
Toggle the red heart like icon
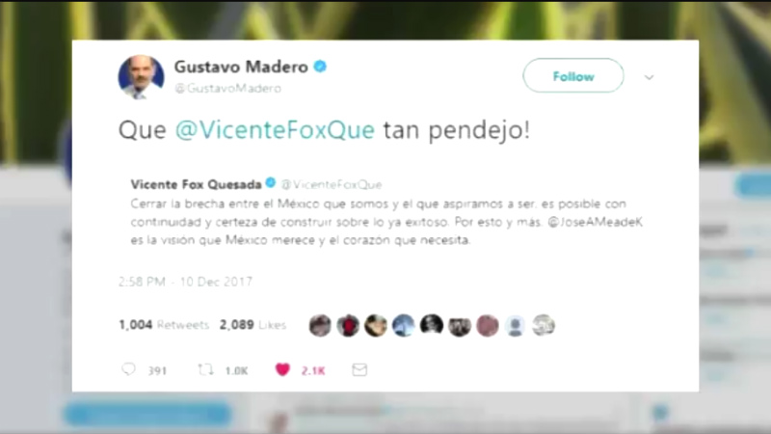pyautogui.click(x=282, y=369)
